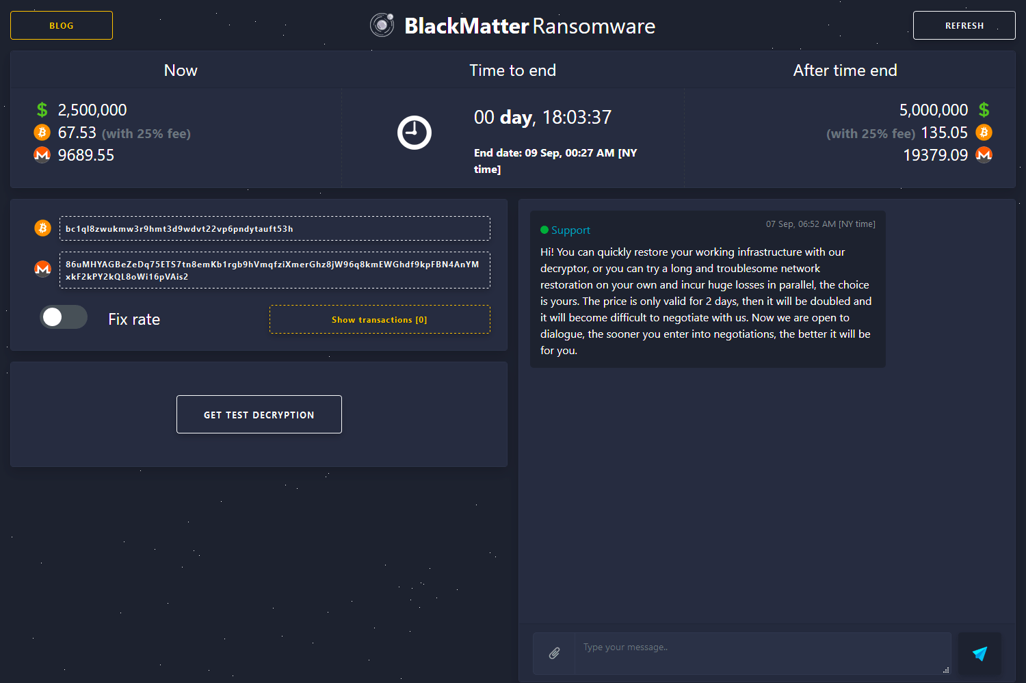This screenshot has height=683, width=1026.
Task: Expand Show transactions [0] list
Action: click(380, 319)
